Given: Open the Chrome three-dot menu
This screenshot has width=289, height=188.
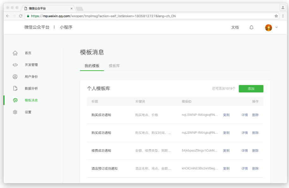Looking at the screenshot, I should pyautogui.click(x=283, y=16).
